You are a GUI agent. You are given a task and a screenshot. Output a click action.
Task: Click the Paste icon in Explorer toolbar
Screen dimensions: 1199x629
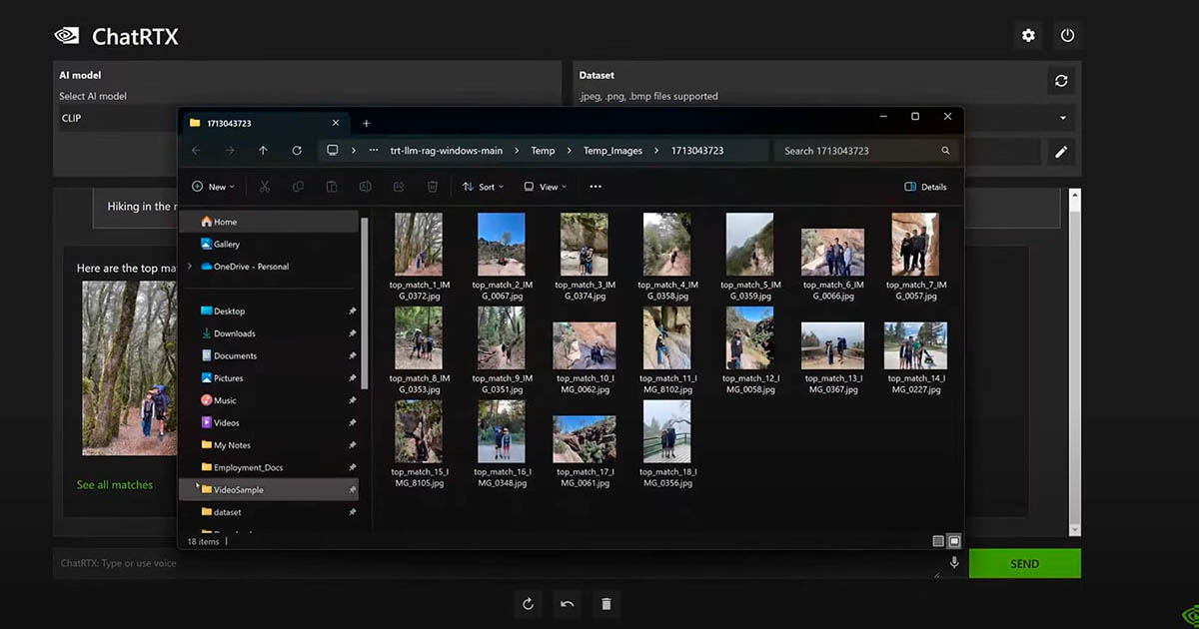(332, 187)
